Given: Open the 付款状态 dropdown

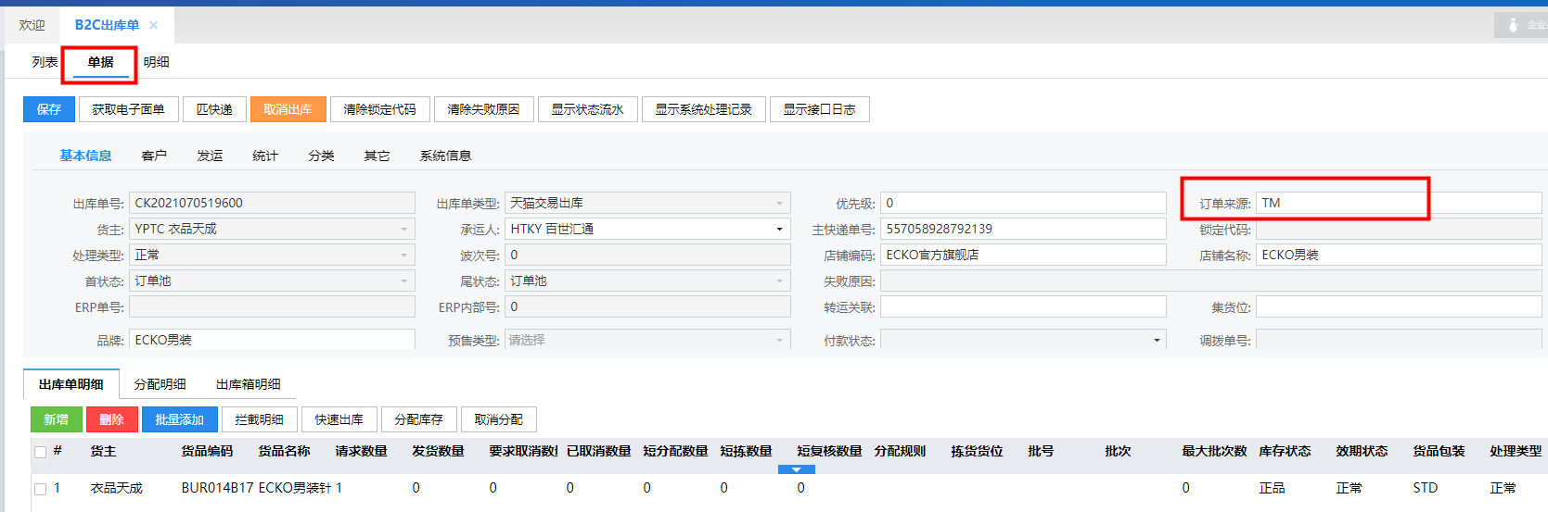Looking at the screenshot, I should coord(1156,341).
